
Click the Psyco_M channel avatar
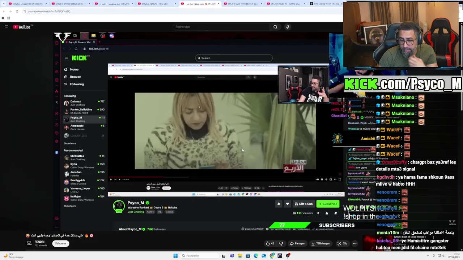coord(119,206)
